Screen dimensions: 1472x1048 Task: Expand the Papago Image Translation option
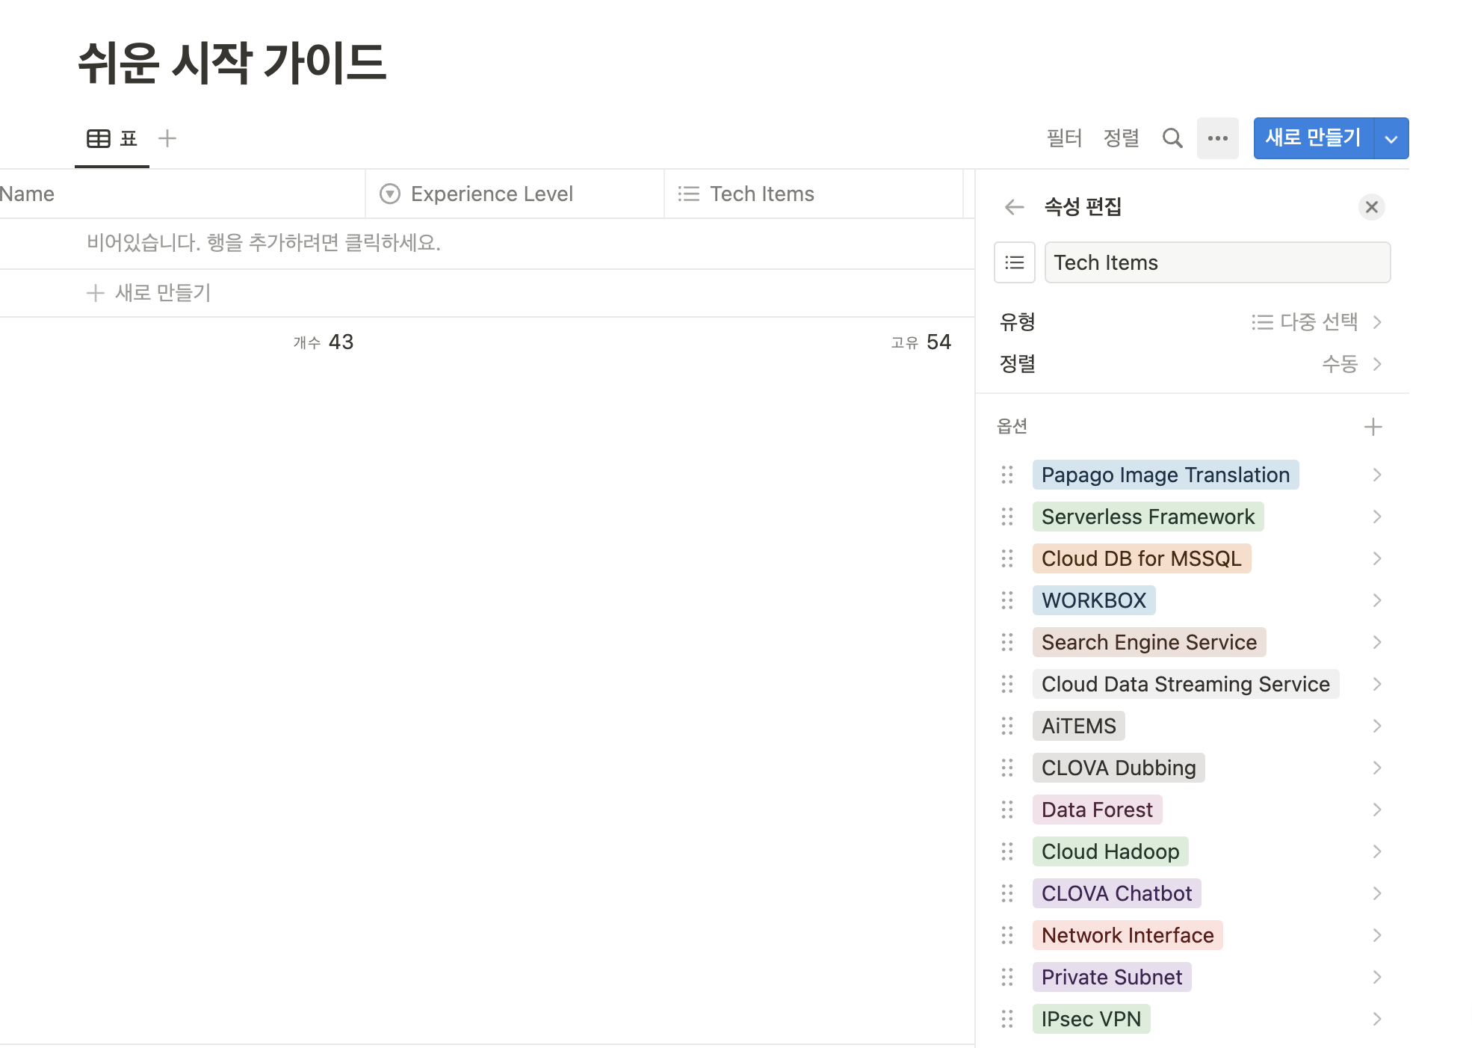click(1376, 475)
